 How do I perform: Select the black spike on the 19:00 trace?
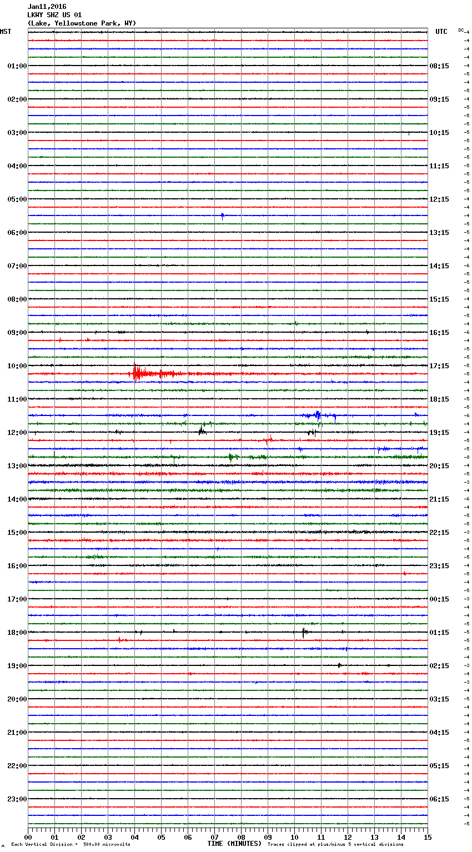point(339,665)
